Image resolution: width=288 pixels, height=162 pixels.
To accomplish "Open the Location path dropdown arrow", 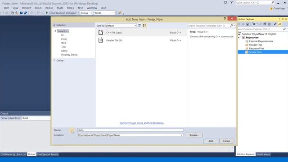I will (x=182, y=135).
